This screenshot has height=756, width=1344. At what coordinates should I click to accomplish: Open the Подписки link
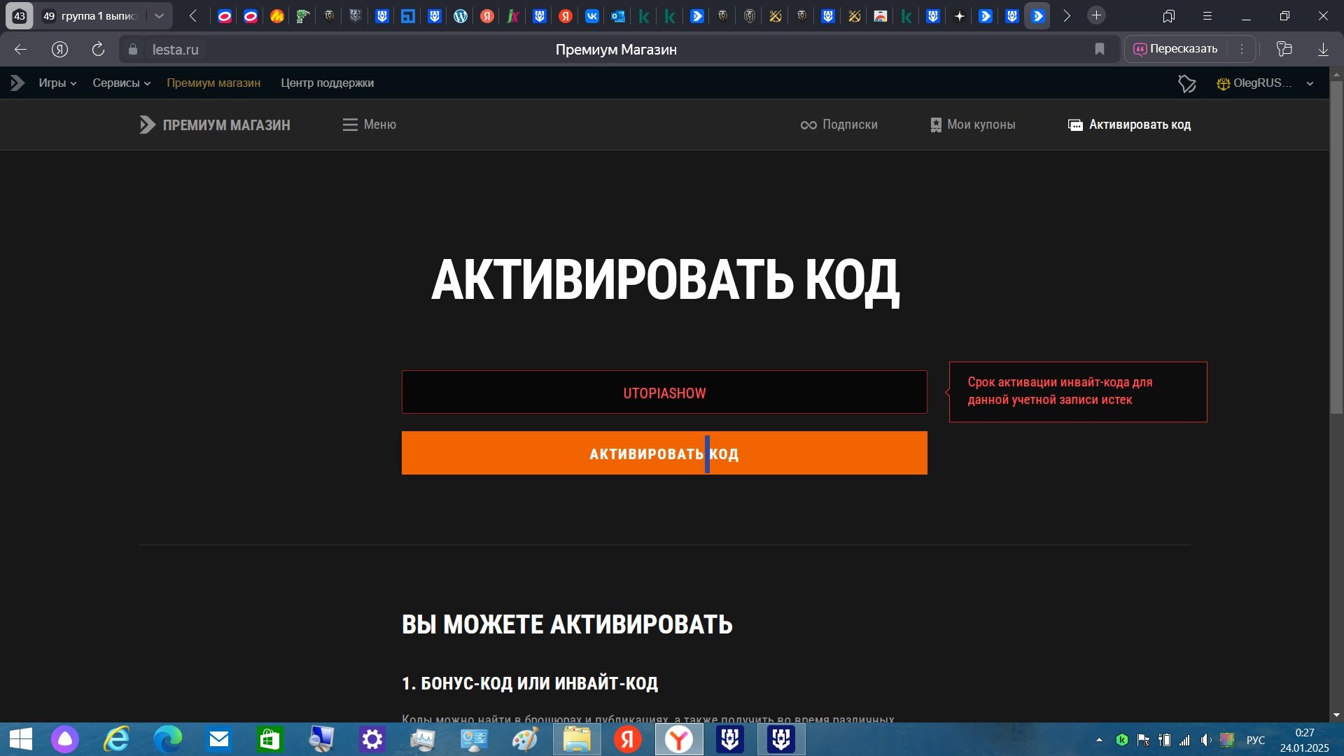coord(839,125)
